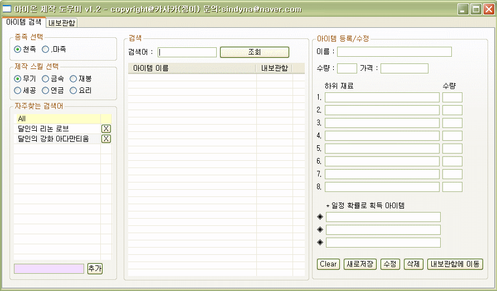497x291 pixels.
Task: Click the 추가 button to add keyword
Action: pyautogui.click(x=95, y=269)
